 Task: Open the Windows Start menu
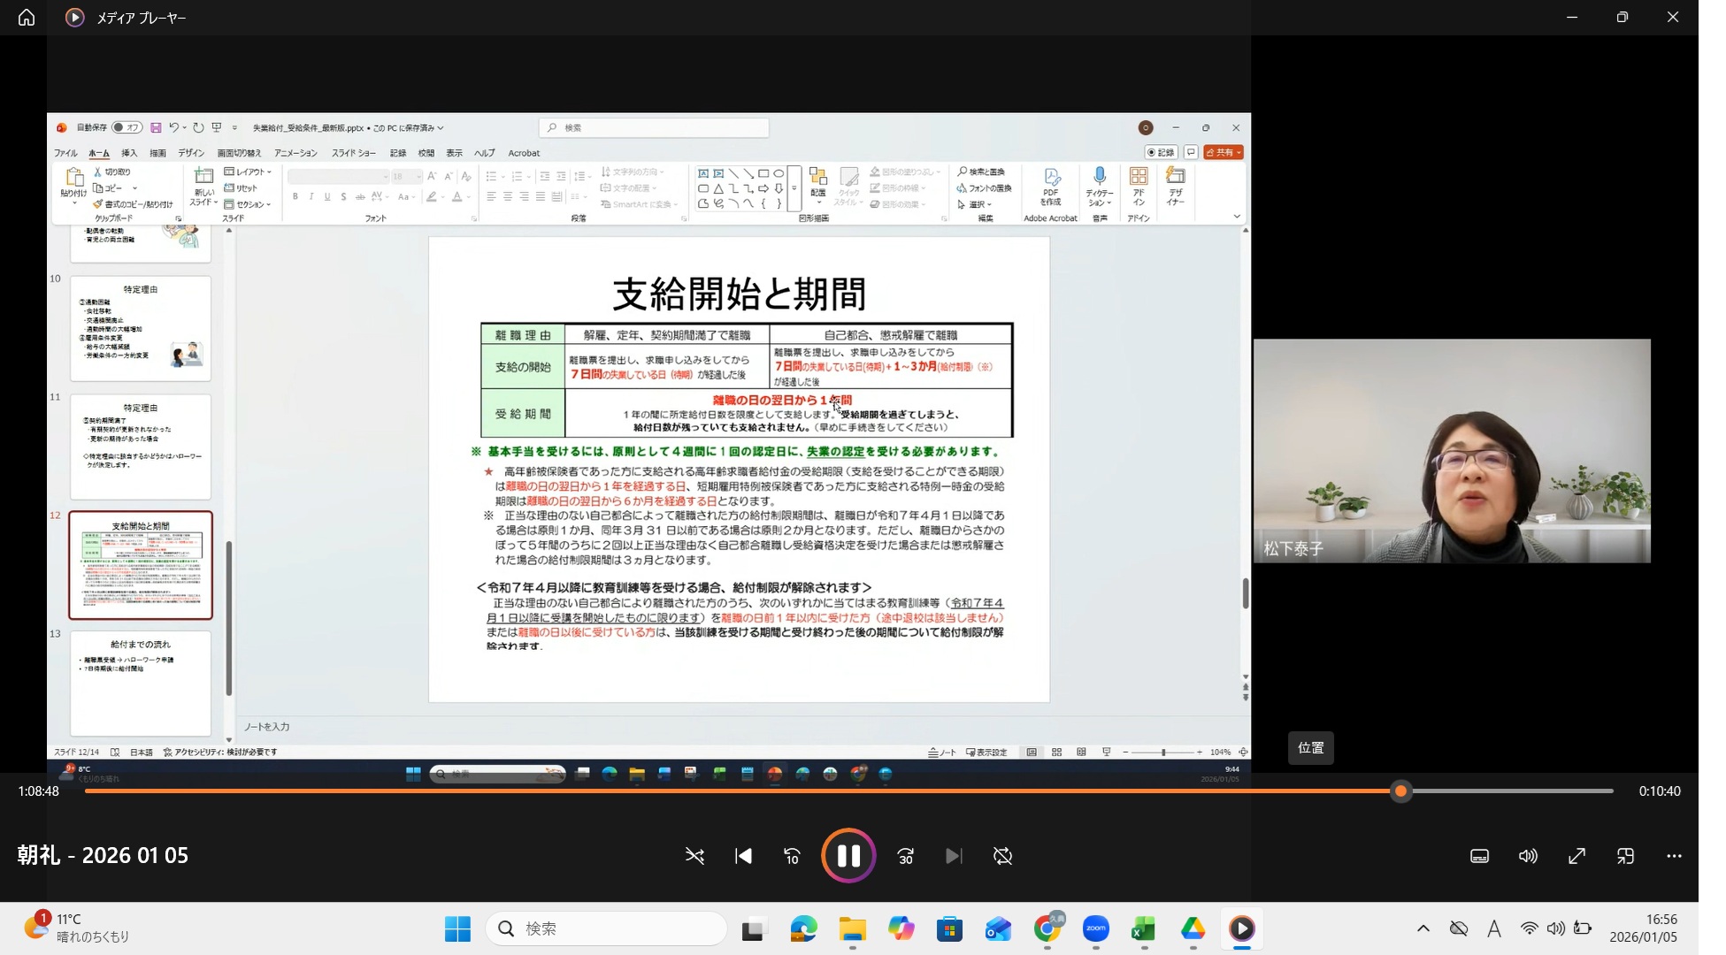(457, 928)
